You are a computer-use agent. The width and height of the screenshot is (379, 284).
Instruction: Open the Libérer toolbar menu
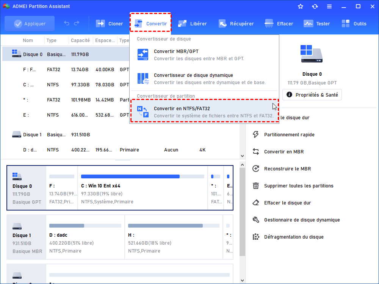point(193,23)
